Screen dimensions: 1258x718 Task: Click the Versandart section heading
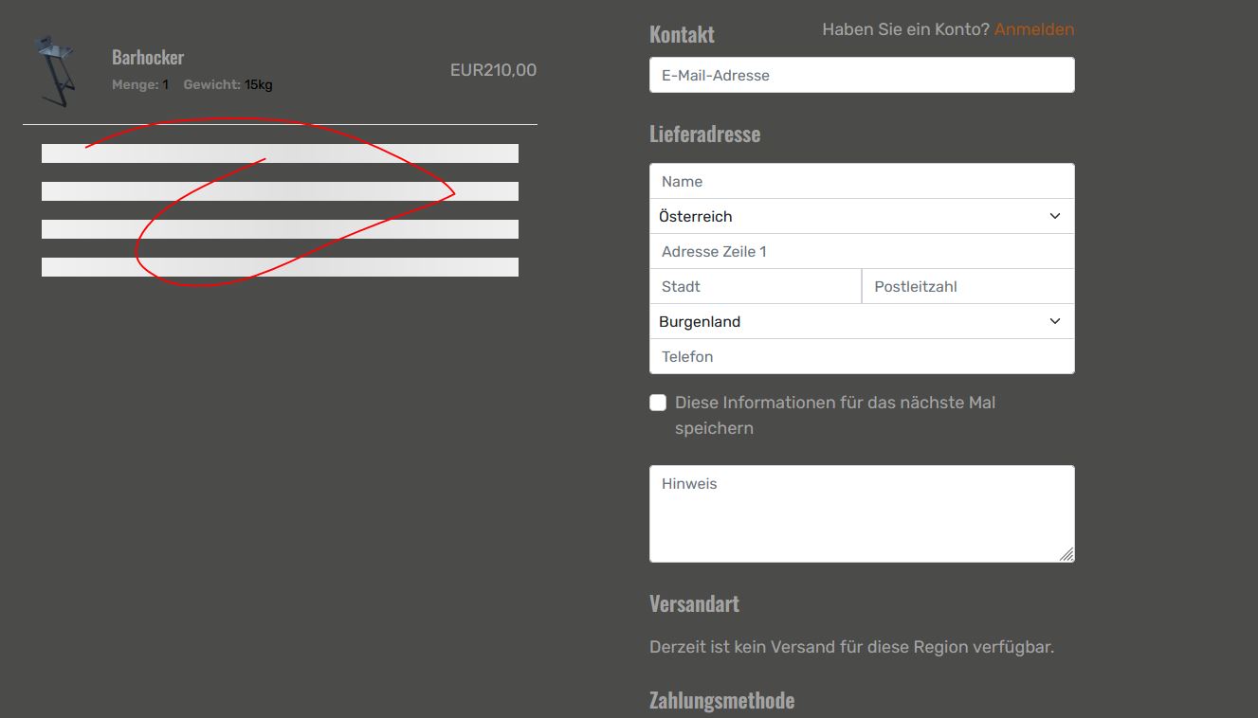click(x=694, y=604)
